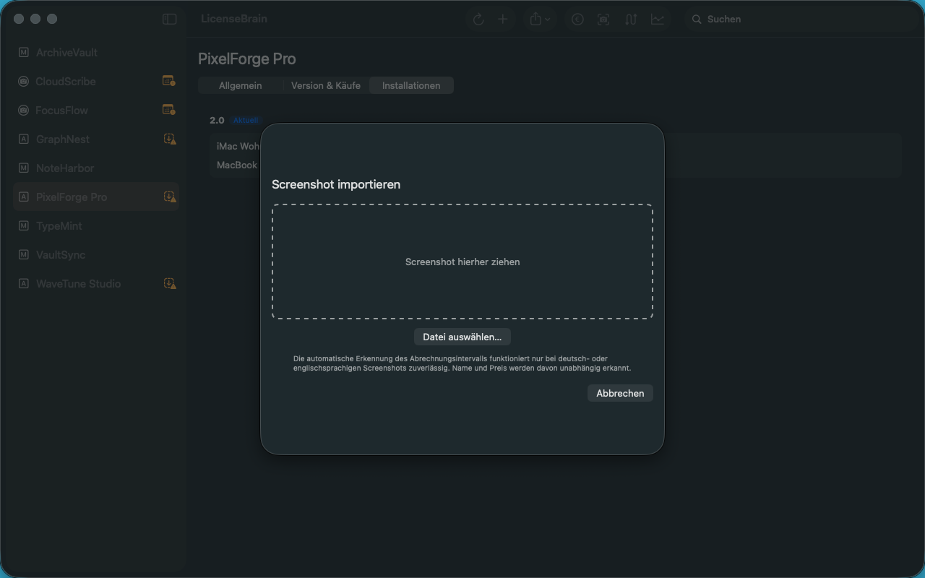Click the plus add icon in toolbar
Viewport: 925px width, 578px height.
coord(503,20)
